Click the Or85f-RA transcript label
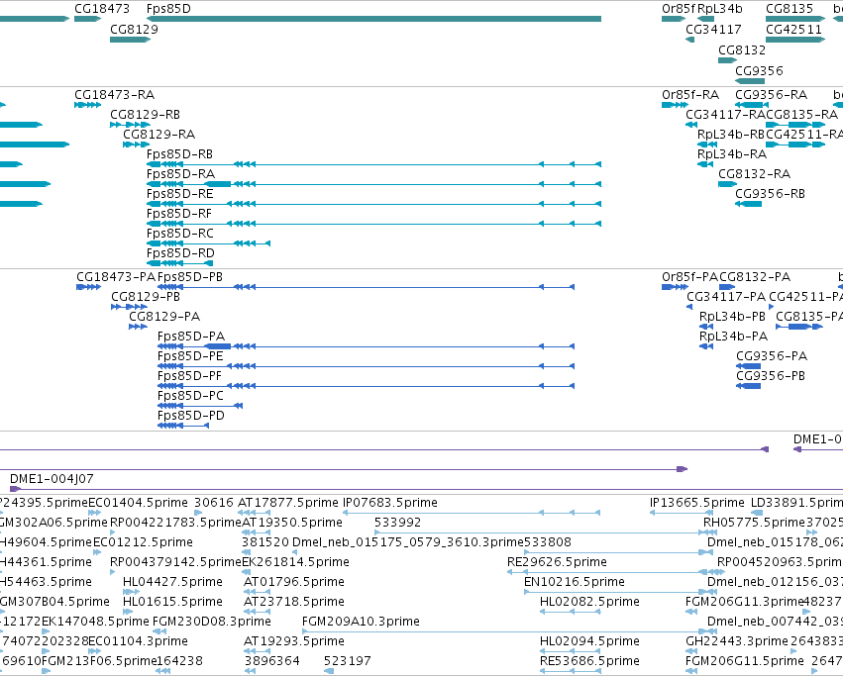The height and width of the screenshot is (676, 843). [690, 95]
